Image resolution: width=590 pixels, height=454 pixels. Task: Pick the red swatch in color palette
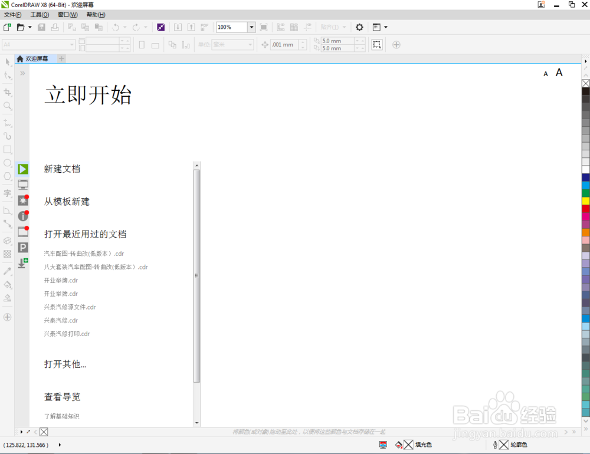pyautogui.click(x=586, y=209)
